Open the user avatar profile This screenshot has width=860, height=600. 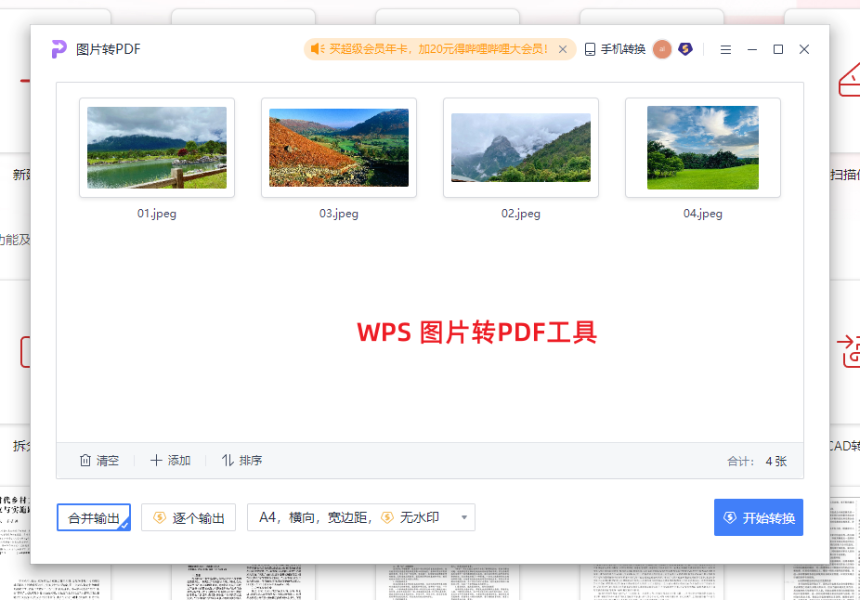[x=662, y=49]
